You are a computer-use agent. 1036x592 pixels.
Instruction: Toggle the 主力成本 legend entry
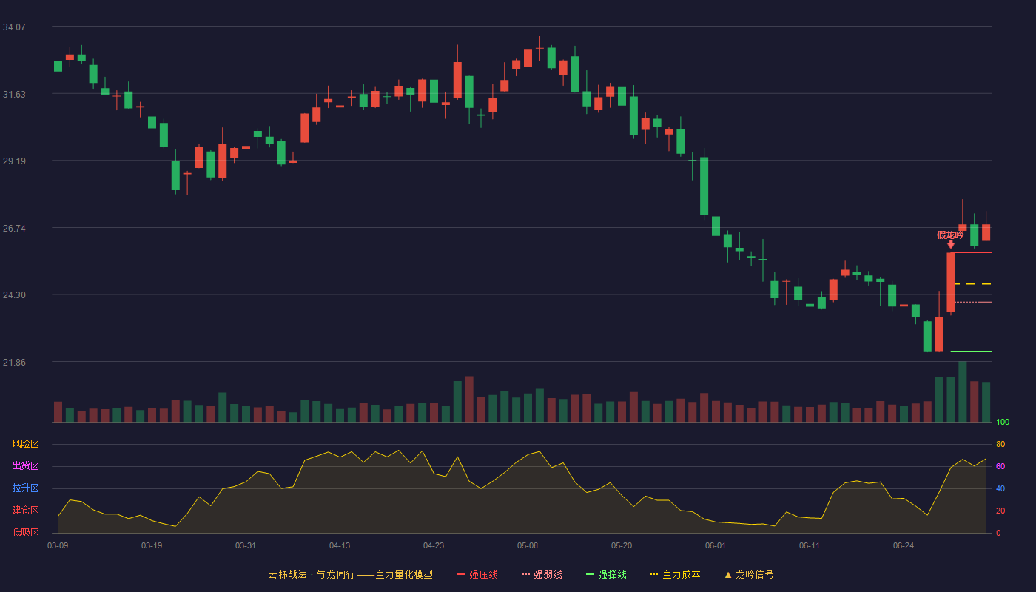point(675,574)
